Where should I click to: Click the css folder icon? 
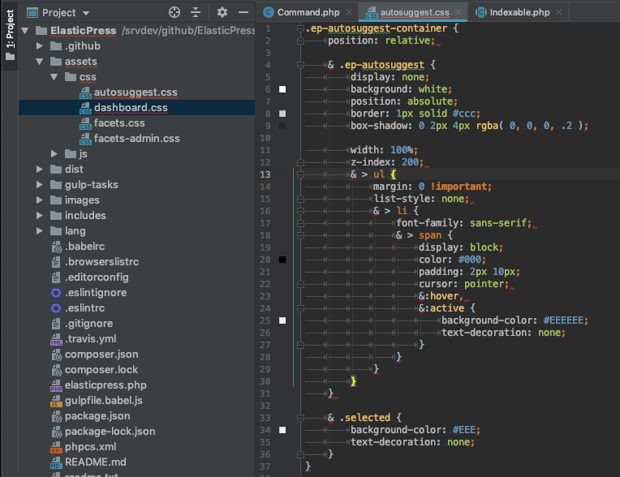click(x=71, y=77)
